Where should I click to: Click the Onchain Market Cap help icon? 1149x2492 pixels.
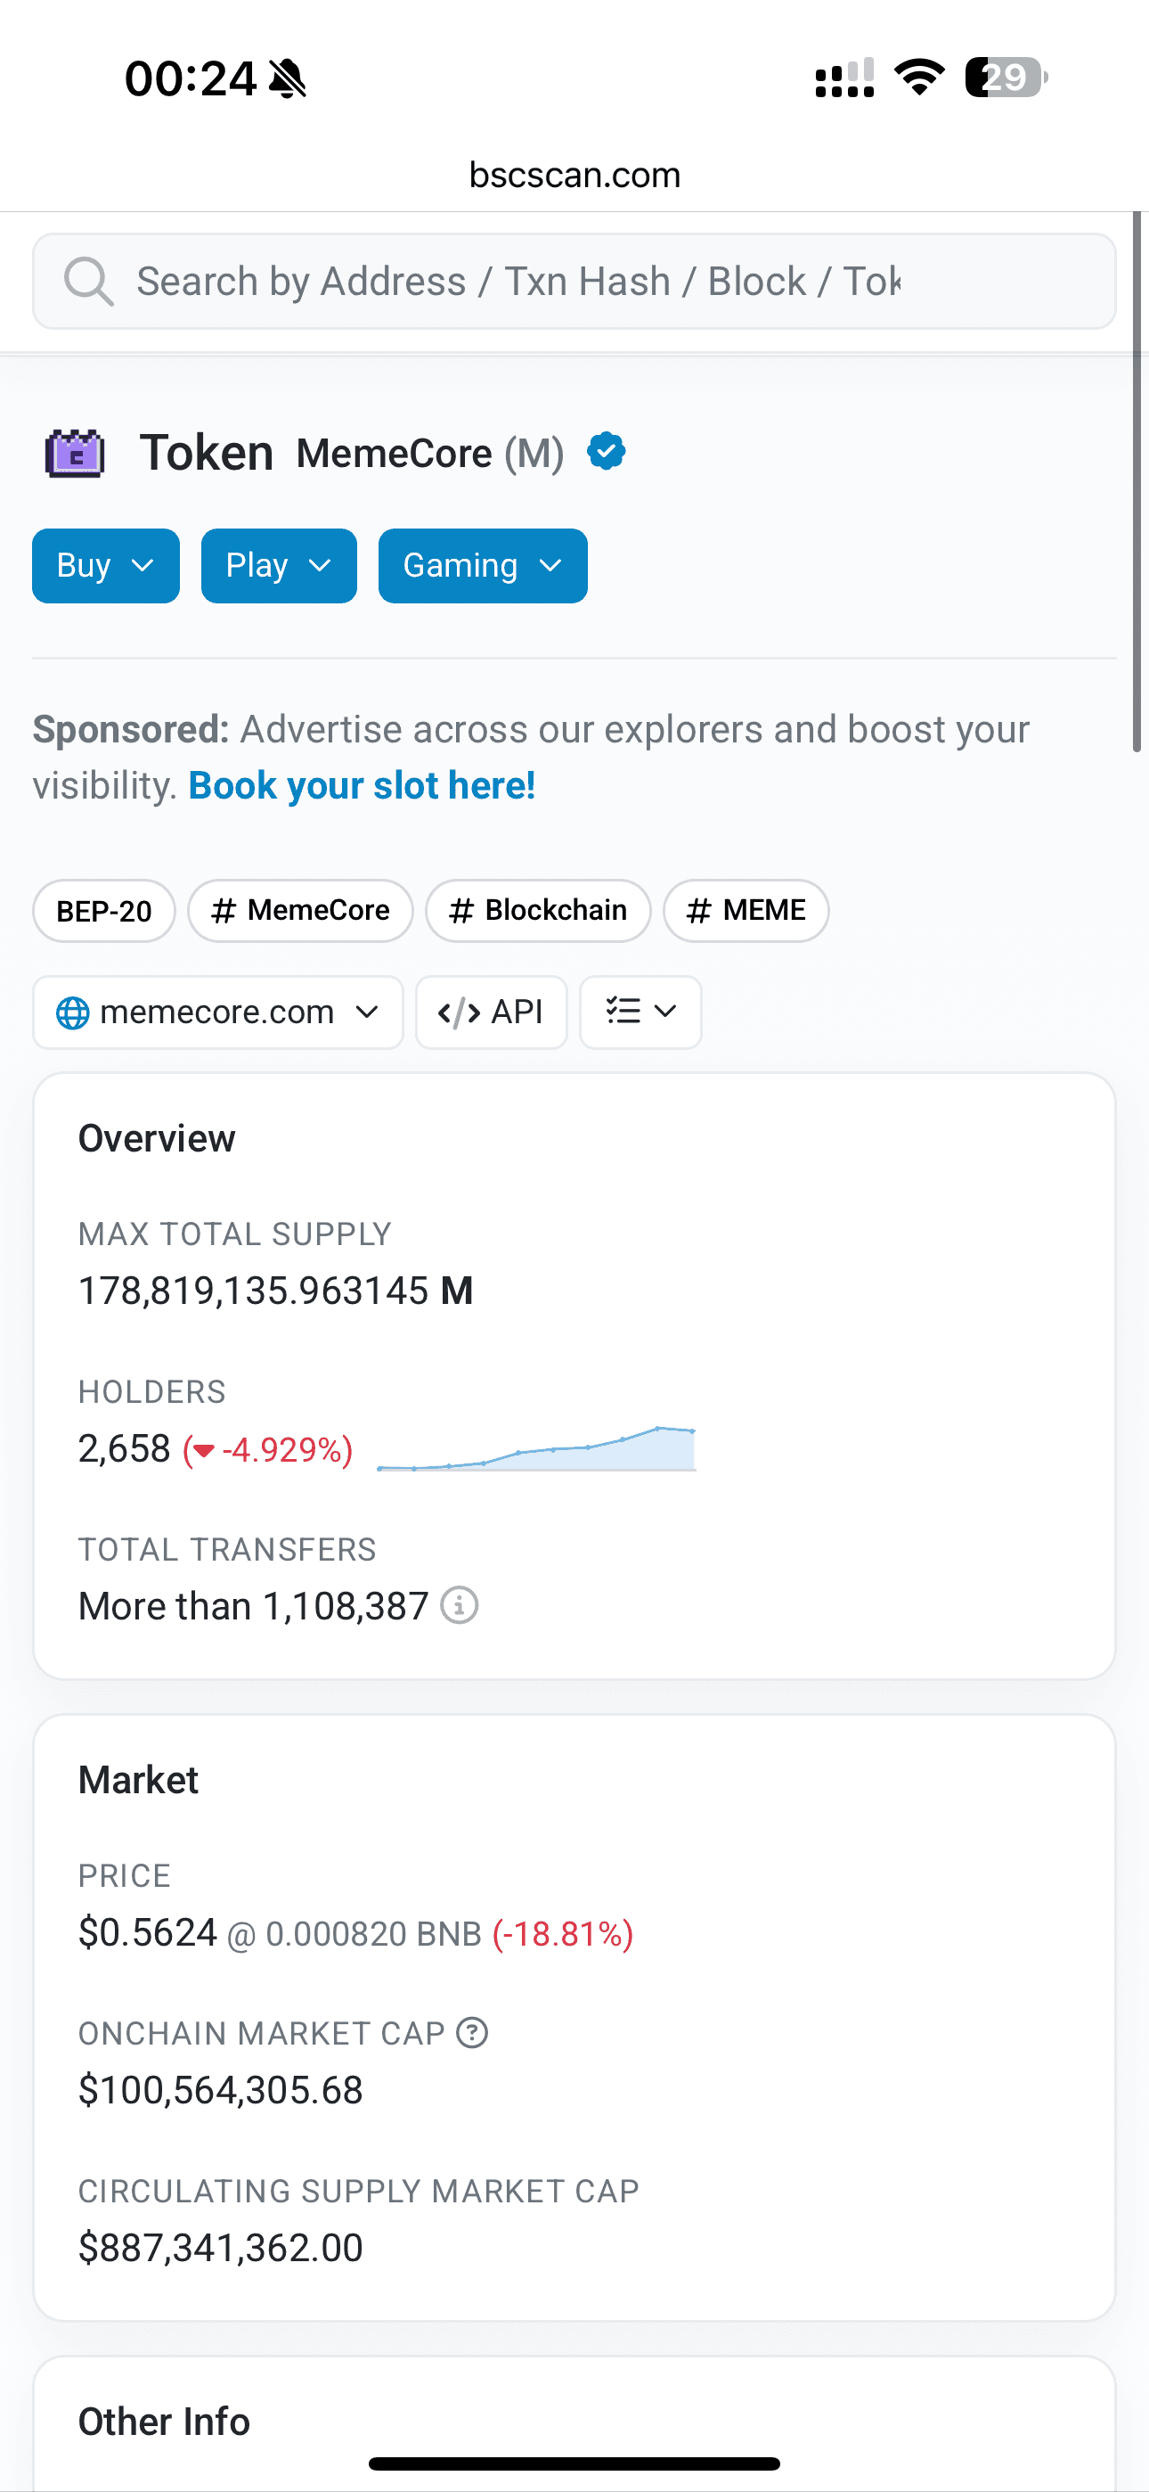pyautogui.click(x=472, y=2032)
